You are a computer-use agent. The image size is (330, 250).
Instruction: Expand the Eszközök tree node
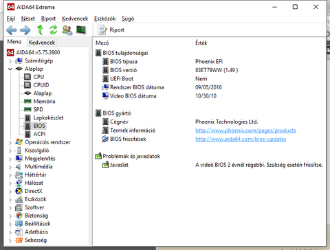[x=10, y=200]
